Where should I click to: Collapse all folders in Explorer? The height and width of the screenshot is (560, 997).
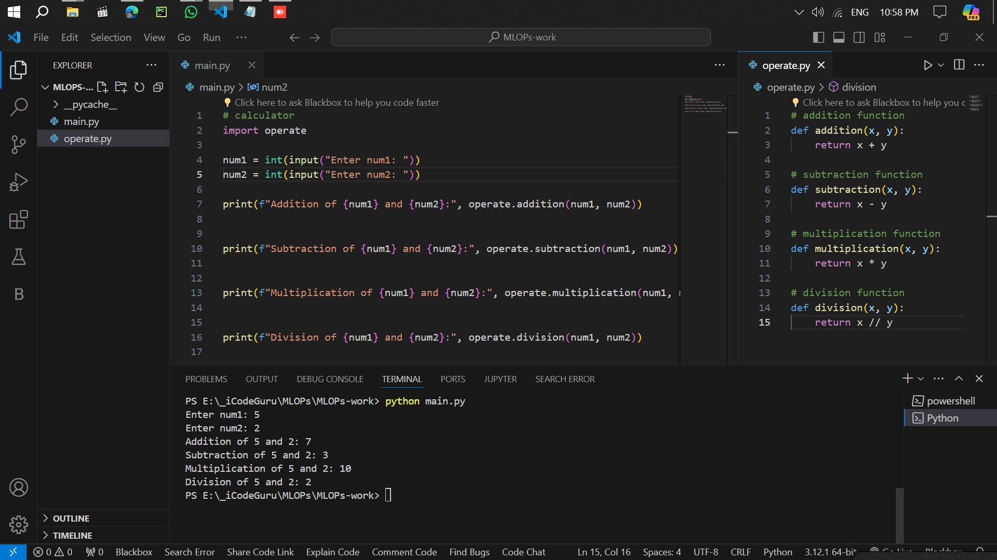coord(158,87)
